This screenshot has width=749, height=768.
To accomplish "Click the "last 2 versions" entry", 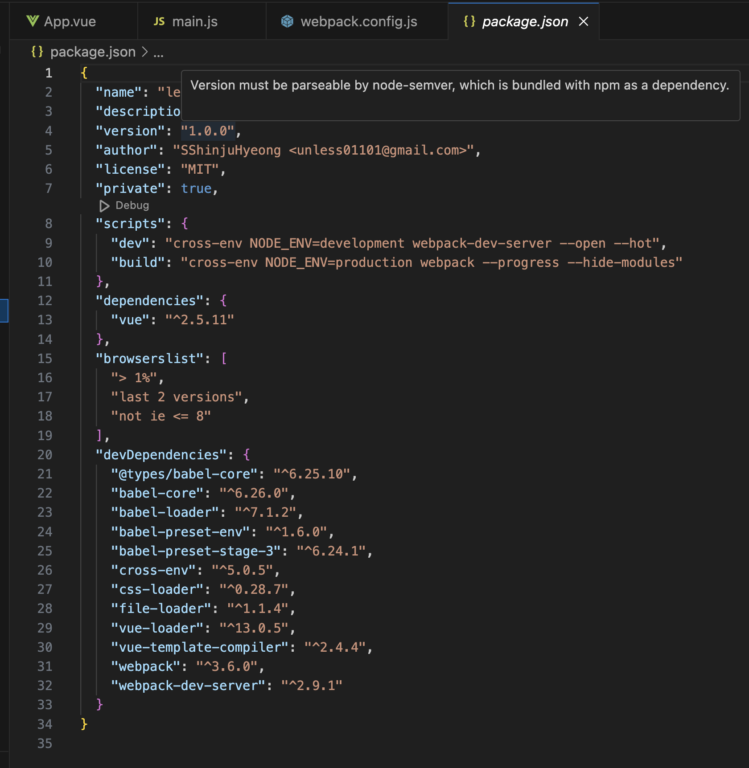I will [177, 397].
